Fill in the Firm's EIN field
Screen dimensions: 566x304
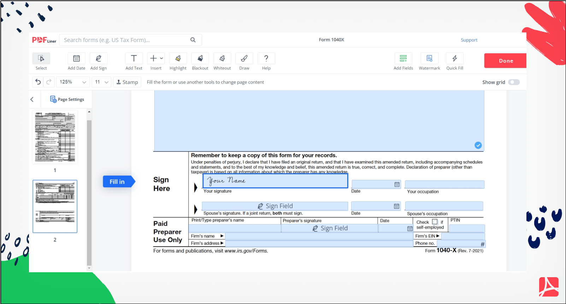(x=463, y=236)
